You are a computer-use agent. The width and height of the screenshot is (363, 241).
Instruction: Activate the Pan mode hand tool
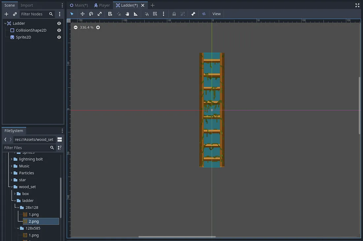tap(127, 14)
